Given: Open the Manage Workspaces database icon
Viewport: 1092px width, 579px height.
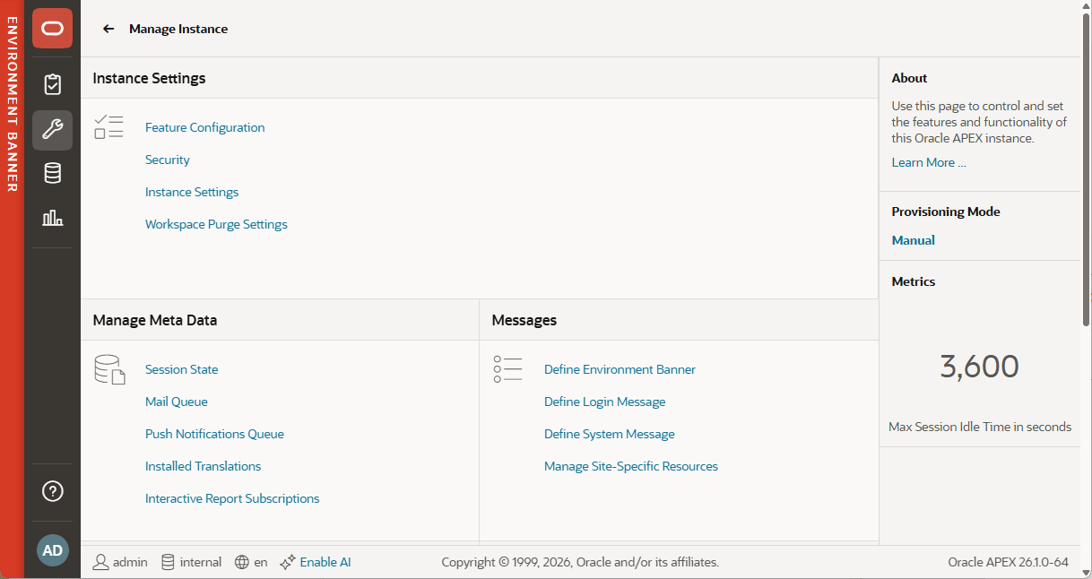Looking at the screenshot, I should tap(52, 174).
